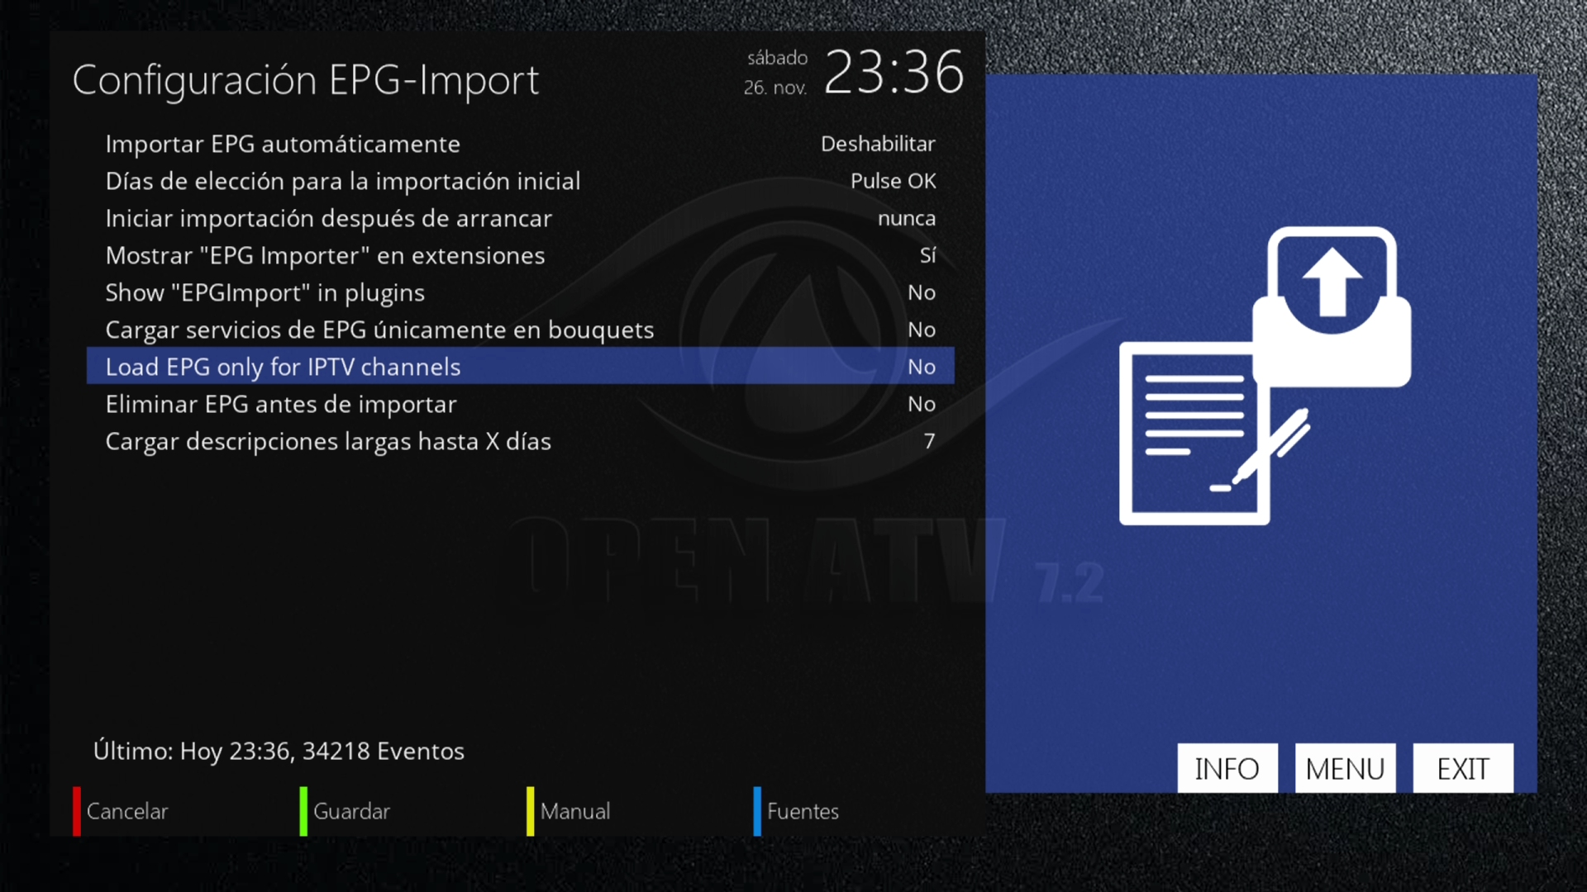
Task: Open Fuentes with the blue button
Action: coord(802,811)
